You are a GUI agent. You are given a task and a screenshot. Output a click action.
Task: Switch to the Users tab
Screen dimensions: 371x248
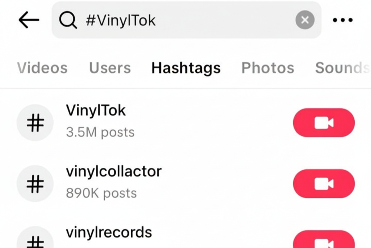110,68
